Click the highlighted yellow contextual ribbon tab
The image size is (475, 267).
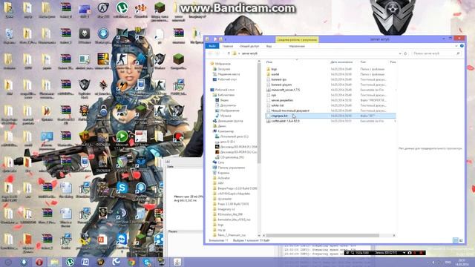(x=297, y=39)
